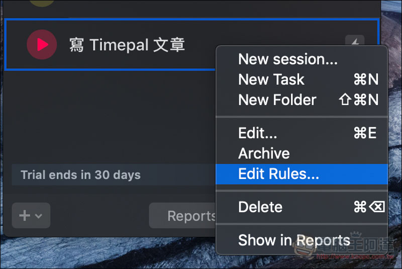Screen dimensions: 402x269
Task: Start the timer for 寫 Timepal 文章
Action: pos(42,45)
